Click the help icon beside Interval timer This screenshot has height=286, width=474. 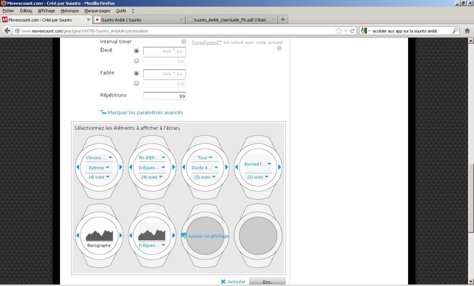[184, 42]
